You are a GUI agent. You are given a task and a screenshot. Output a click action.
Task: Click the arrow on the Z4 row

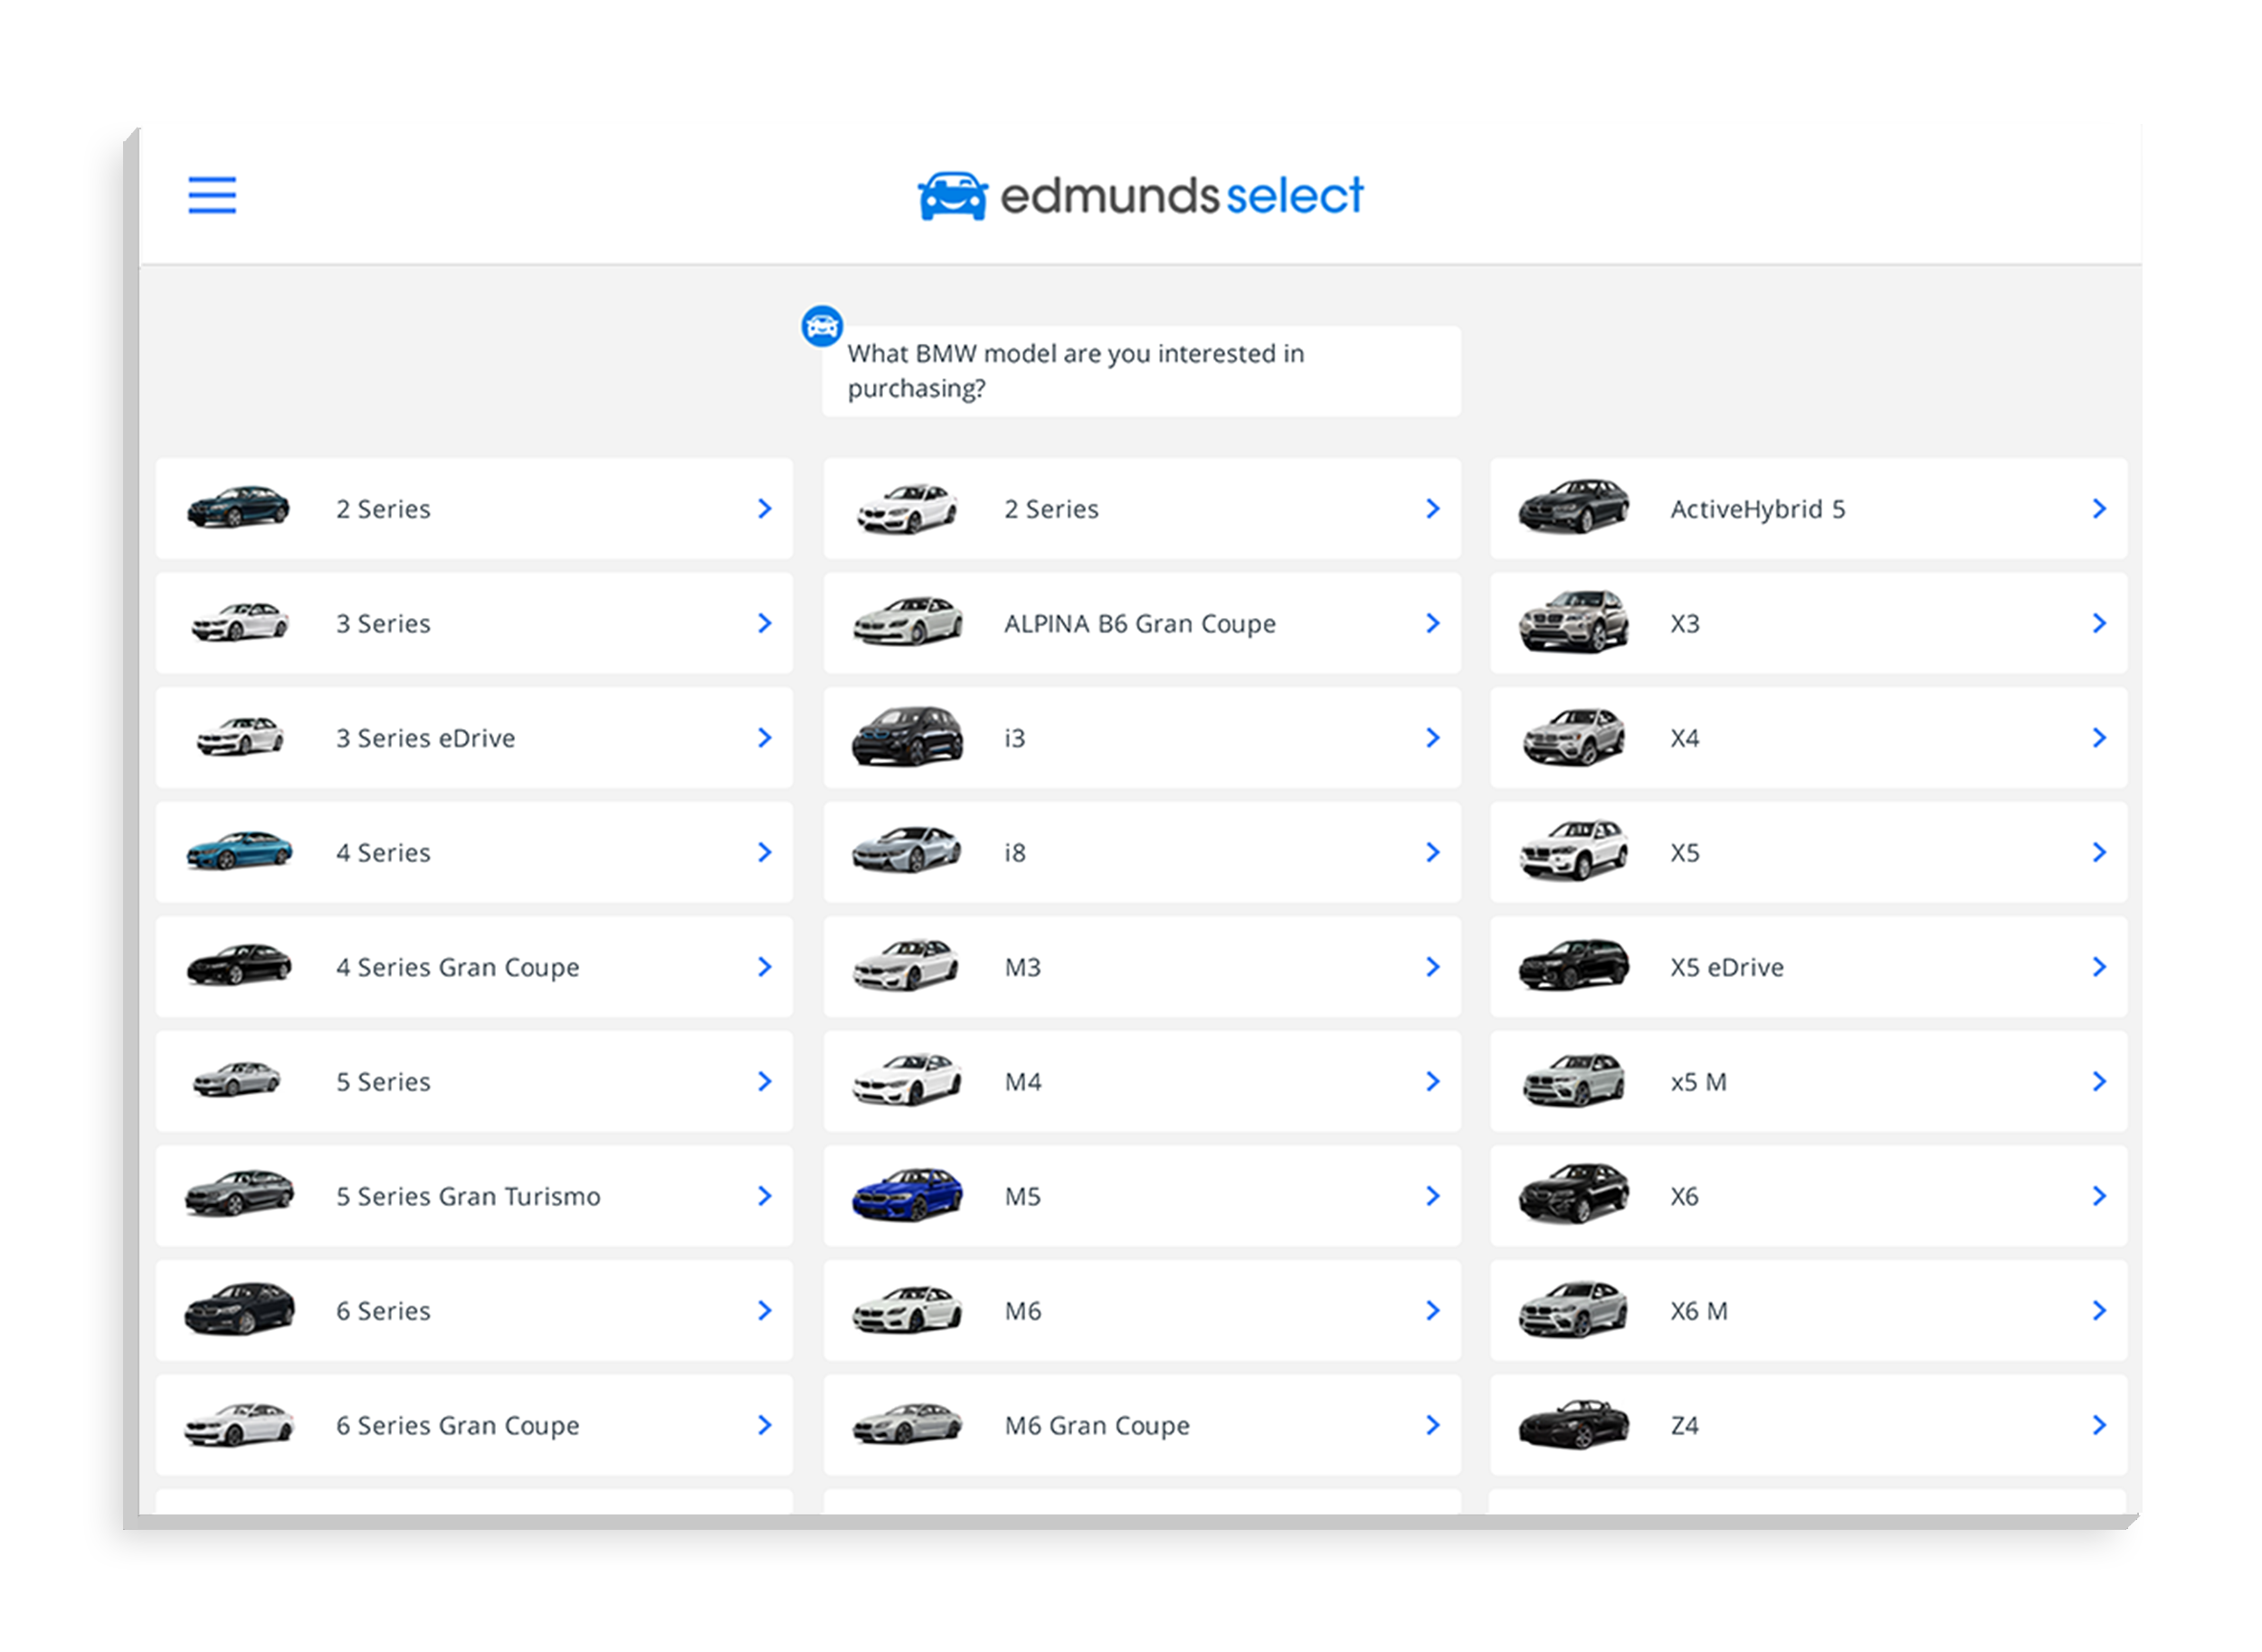point(2099,1425)
